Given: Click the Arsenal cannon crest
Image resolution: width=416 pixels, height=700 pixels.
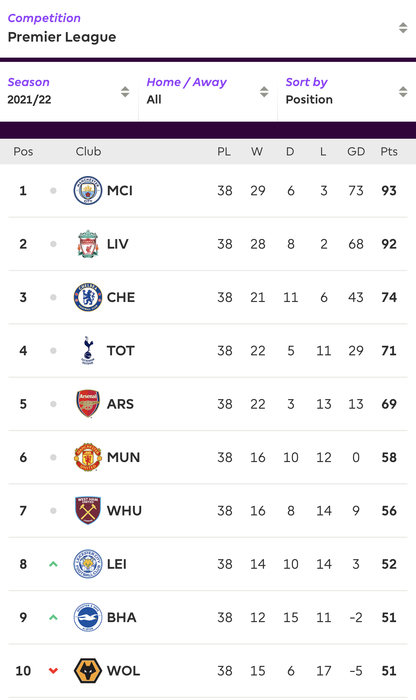Looking at the screenshot, I should [x=88, y=403].
